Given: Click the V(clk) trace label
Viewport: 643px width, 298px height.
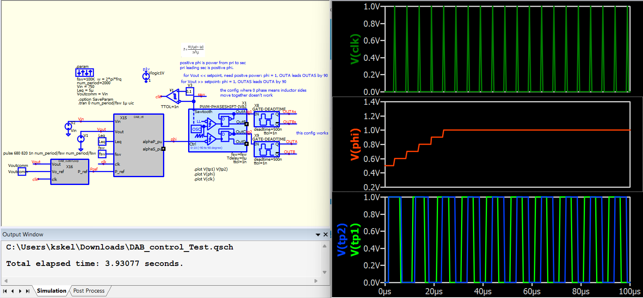Looking at the screenshot, I should 355,49.
